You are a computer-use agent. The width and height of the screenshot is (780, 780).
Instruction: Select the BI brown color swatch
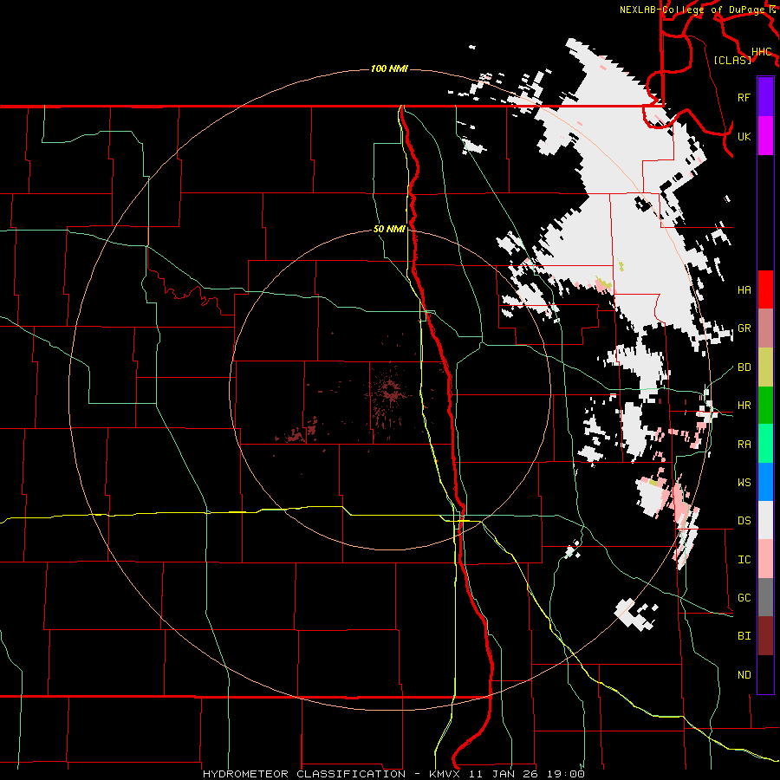click(x=765, y=636)
